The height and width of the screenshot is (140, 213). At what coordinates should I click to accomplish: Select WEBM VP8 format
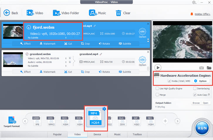(37, 121)
